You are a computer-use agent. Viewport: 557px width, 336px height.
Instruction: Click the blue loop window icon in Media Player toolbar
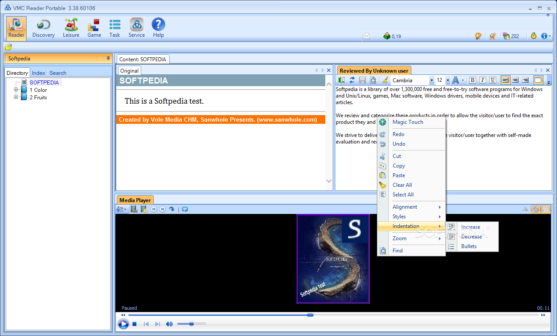point(185,209)
